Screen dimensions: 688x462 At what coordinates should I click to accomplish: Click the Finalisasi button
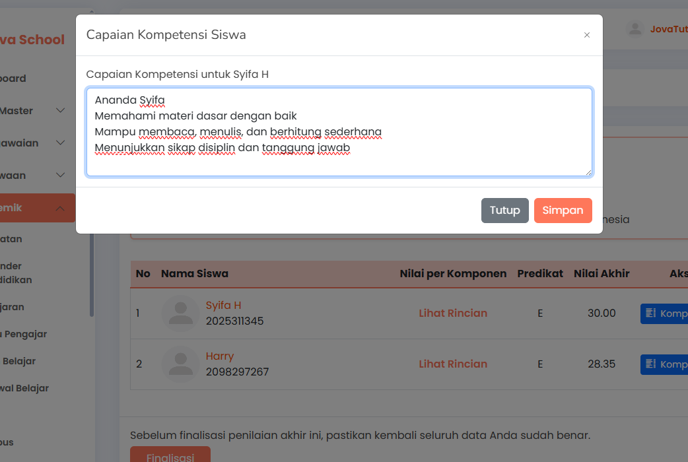(170, 455)
